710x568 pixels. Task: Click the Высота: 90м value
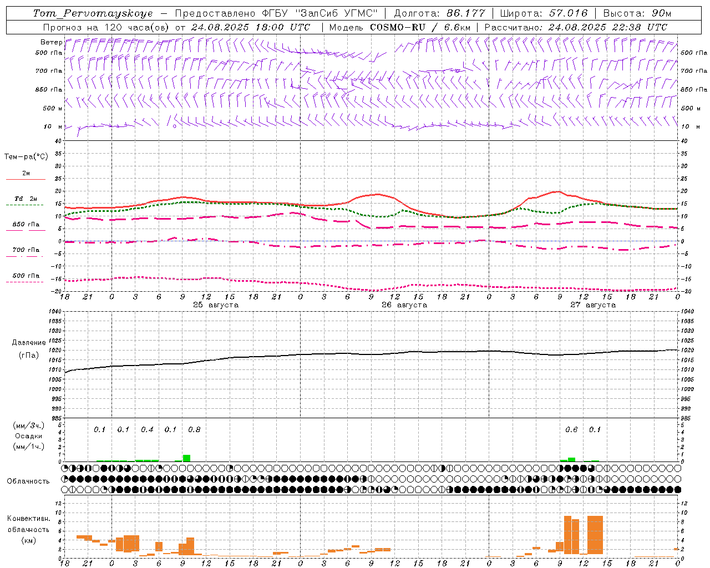pyautogui.click(x=637, y=13)
